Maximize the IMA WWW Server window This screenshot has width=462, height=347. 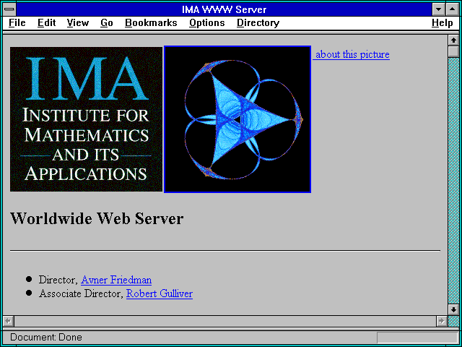[x=453, y=9]
